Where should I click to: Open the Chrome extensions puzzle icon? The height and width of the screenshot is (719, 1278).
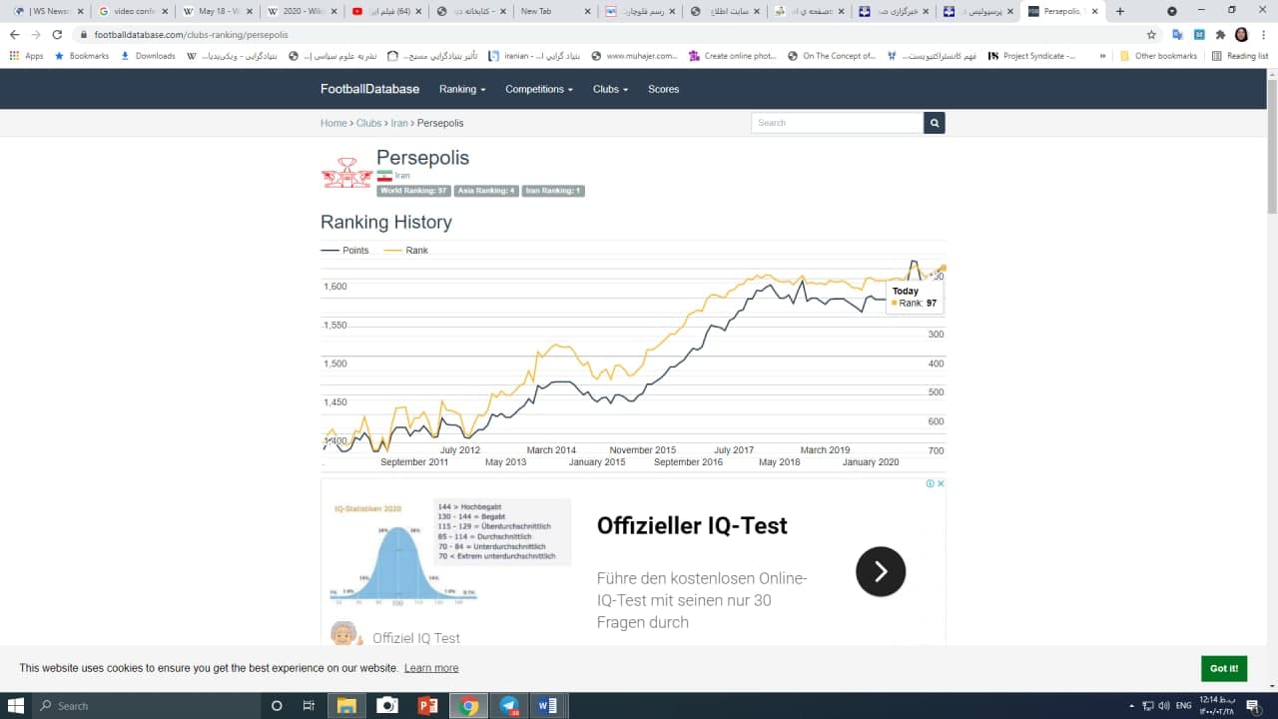[1220, 34]
